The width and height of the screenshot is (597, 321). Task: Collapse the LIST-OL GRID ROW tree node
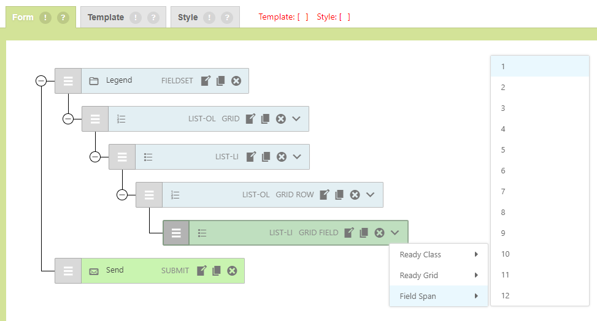click(122, 195)
